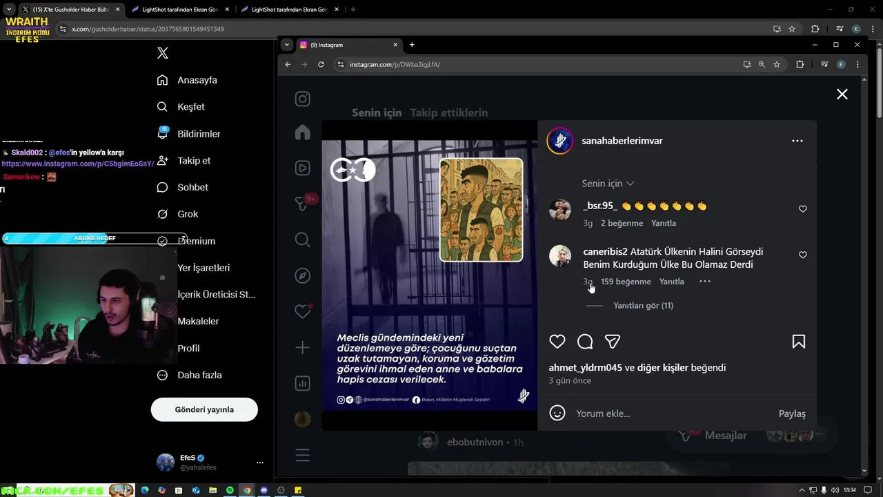The height and width of the screenshot is (497, 883).
Task: Bookmark the Instagram page with the star
Action: point(777,64)
